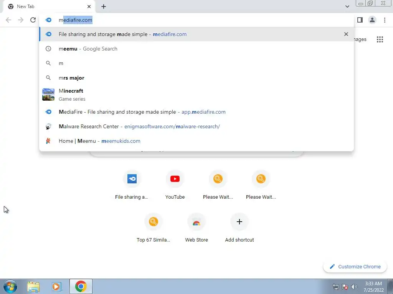Screen dimensions: 393x294
Task: Open the second Please Wait shortcut
Action: pyautogui.click(x=261, y=185)
